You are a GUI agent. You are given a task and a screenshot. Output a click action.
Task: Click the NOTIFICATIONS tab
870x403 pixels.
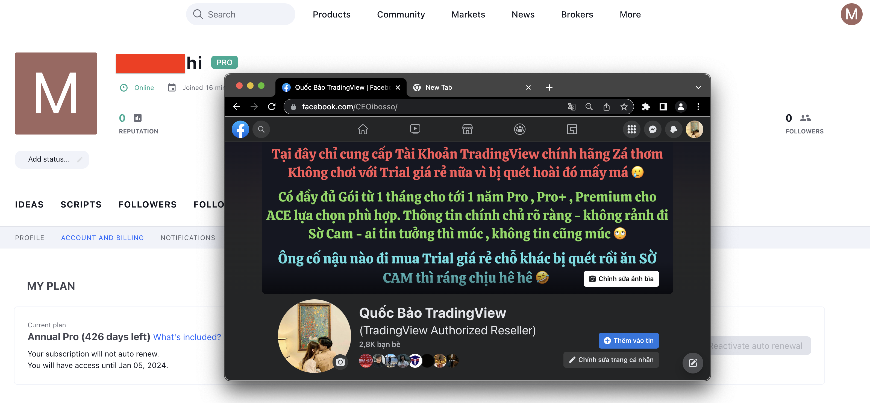pos(187,238)
